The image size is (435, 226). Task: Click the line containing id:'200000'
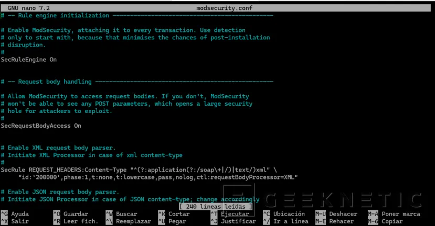[158, 177]
